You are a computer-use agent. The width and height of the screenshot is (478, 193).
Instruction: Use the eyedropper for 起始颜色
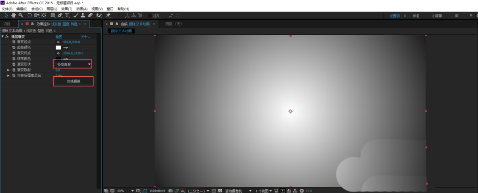tap(65, 48)
